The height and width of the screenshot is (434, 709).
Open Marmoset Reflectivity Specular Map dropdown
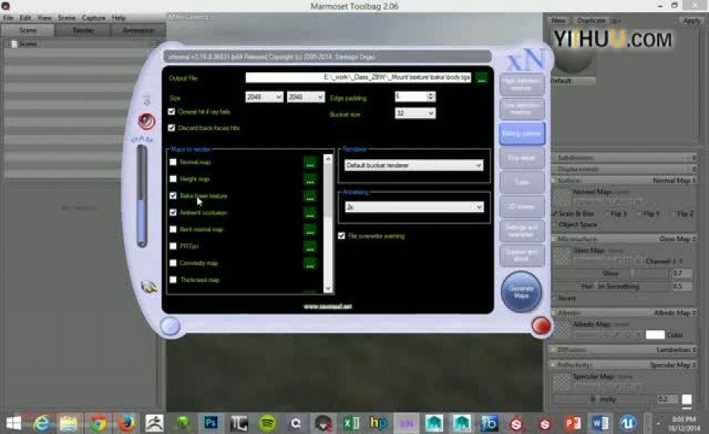tap(673, 365)
